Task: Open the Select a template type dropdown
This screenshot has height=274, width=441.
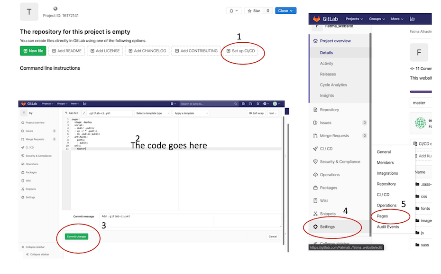Action: click(153, 113)
